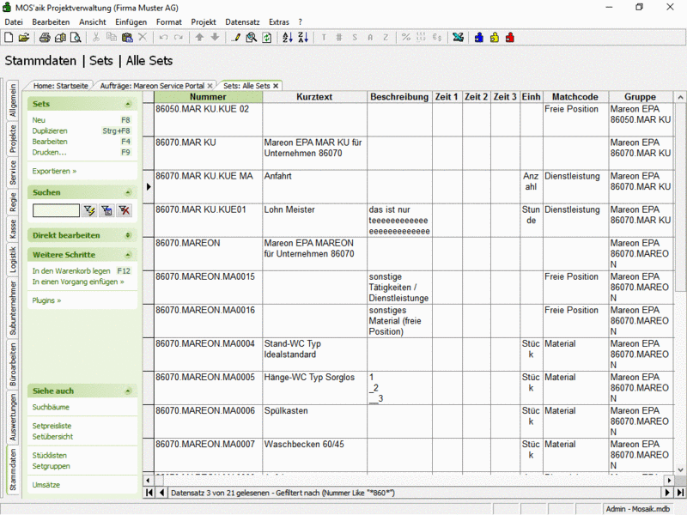Click the Duplizieren link
The height and width of the screenshot is (515, 687).
point(50,131)
